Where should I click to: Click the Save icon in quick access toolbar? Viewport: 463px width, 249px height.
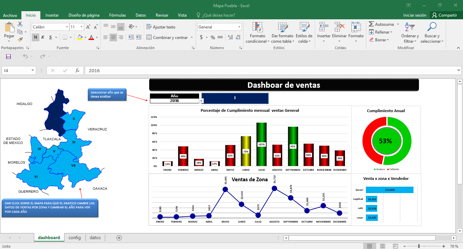pos(8,57)
